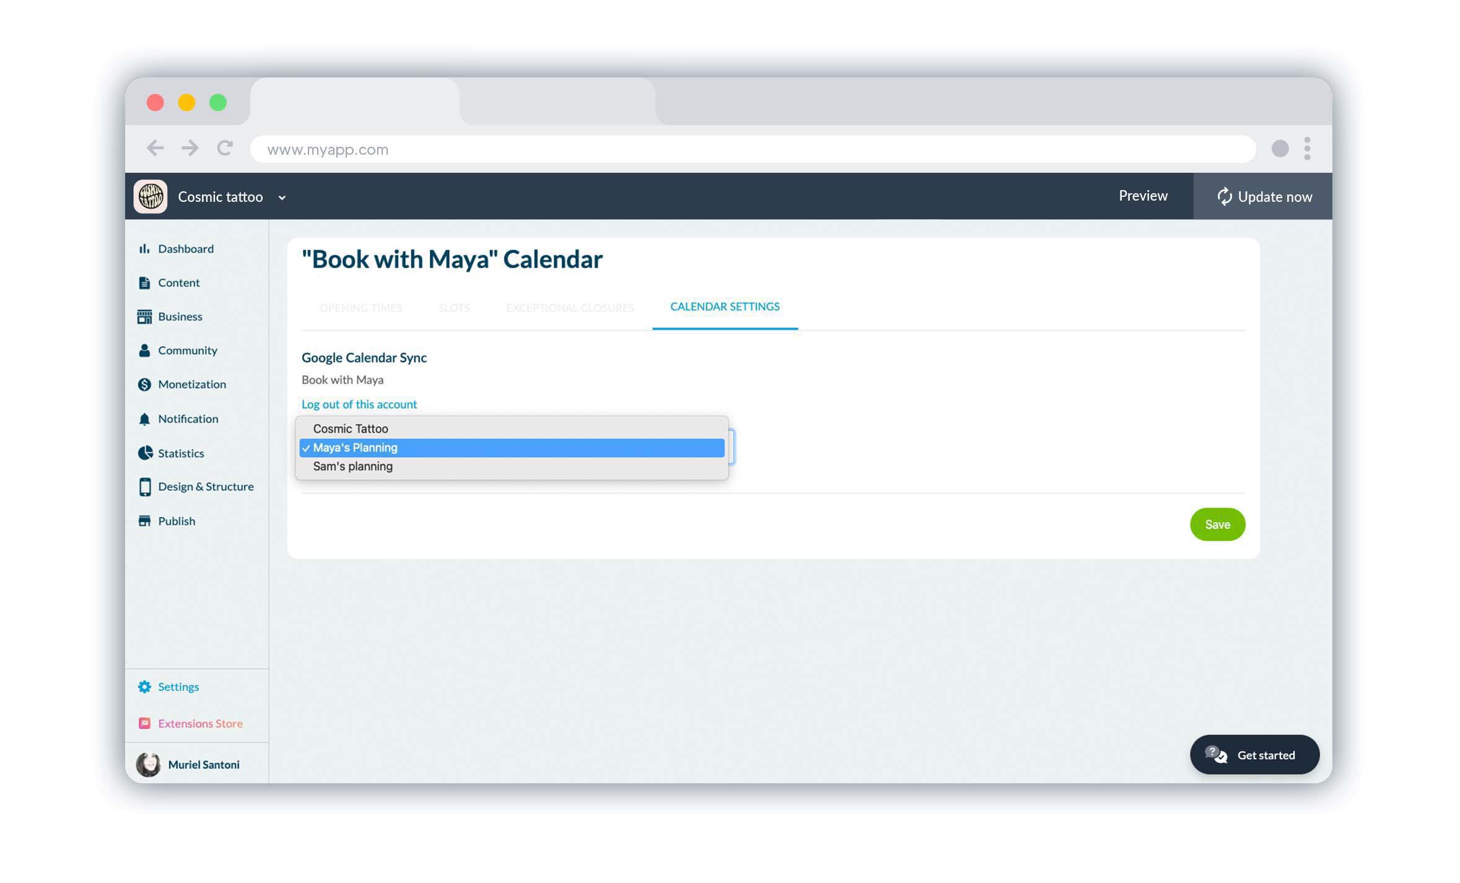
Task: Click the Dashboard bar chart icon
Action: coord(144,249)
